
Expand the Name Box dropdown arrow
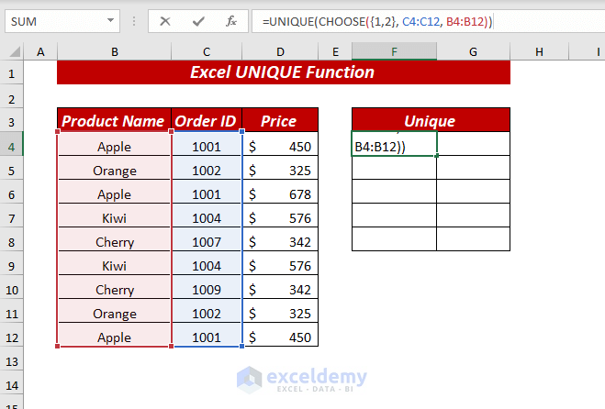click(111, 20)
